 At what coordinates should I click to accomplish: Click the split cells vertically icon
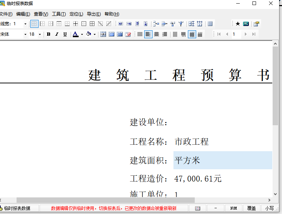pos(181,24)
